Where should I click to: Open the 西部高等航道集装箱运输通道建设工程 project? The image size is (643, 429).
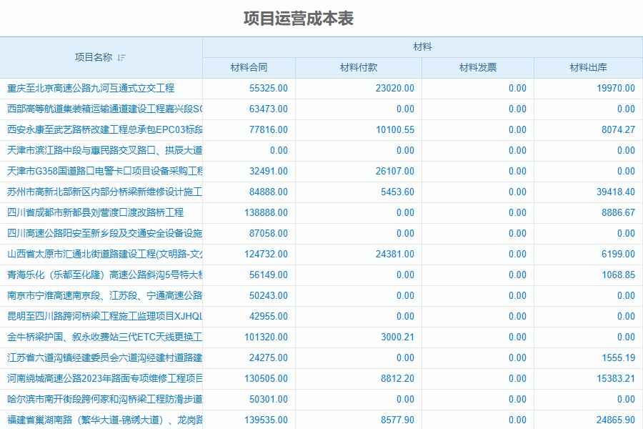[x=100, y=109]
